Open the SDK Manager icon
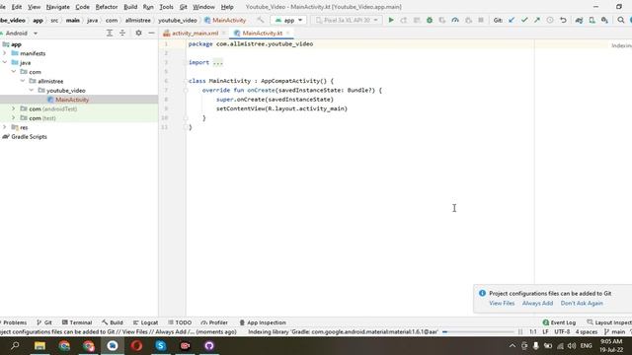The height and width of the screenshot is (355, 632). (x=604, y=20)
